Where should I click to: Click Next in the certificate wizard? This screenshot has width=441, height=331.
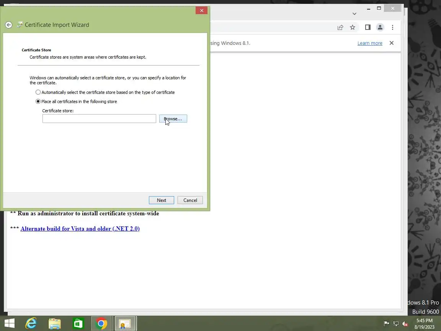[x=162, y=200]
